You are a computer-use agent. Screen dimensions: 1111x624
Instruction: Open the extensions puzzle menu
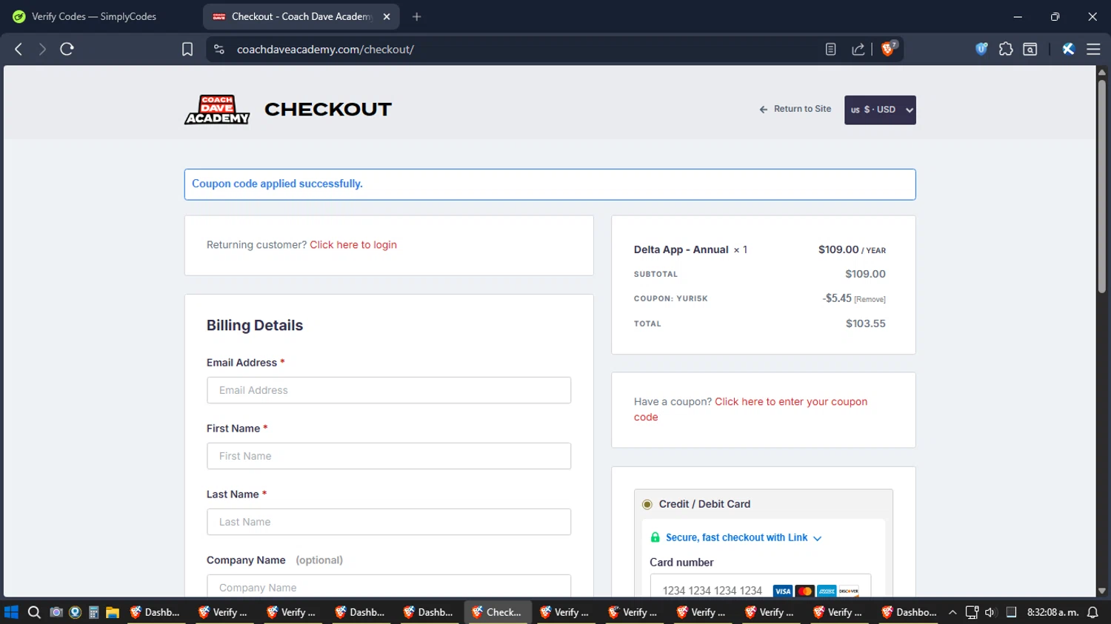(x=1006, y=49)
